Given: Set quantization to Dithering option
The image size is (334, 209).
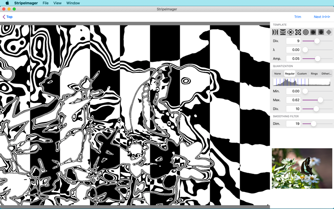Looking at the screenshot, I should 326,74.
